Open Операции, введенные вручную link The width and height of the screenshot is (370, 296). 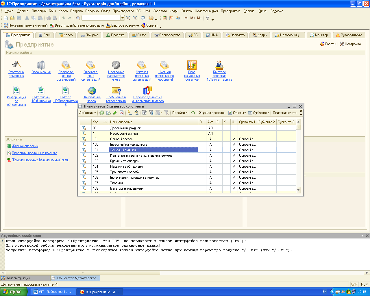click(x=34, y=153)
